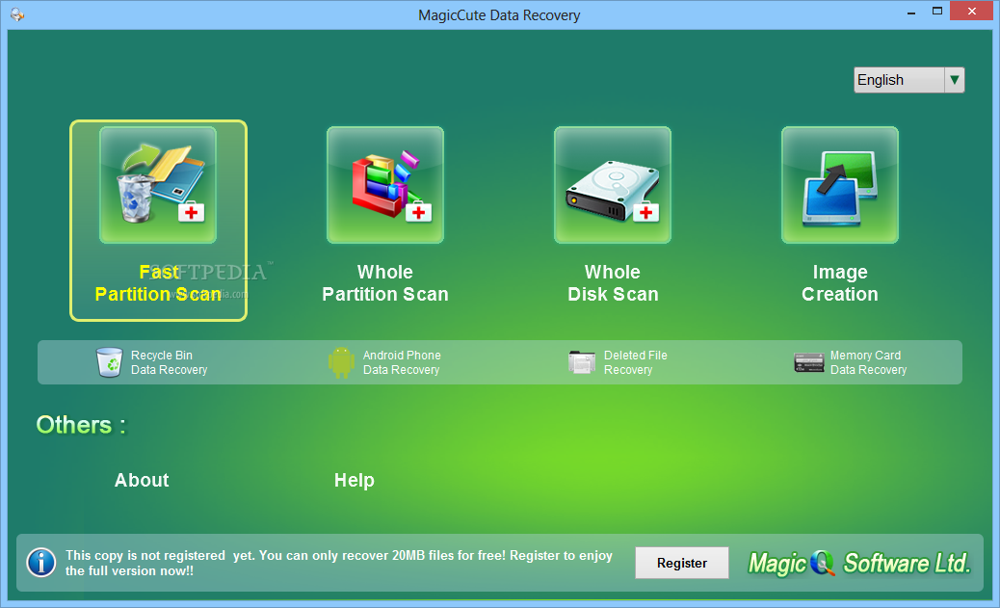
Task: Open the Fast Partition Scan icon
Action: pyautogui.click(x=158, y=185)
